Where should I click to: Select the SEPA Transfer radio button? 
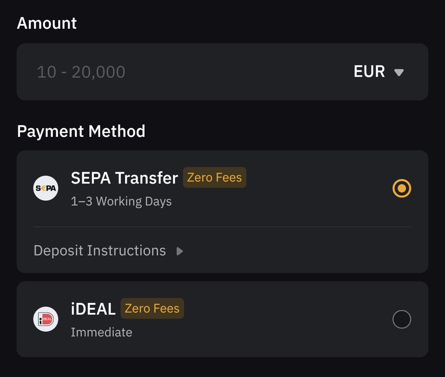click(402, 188)
